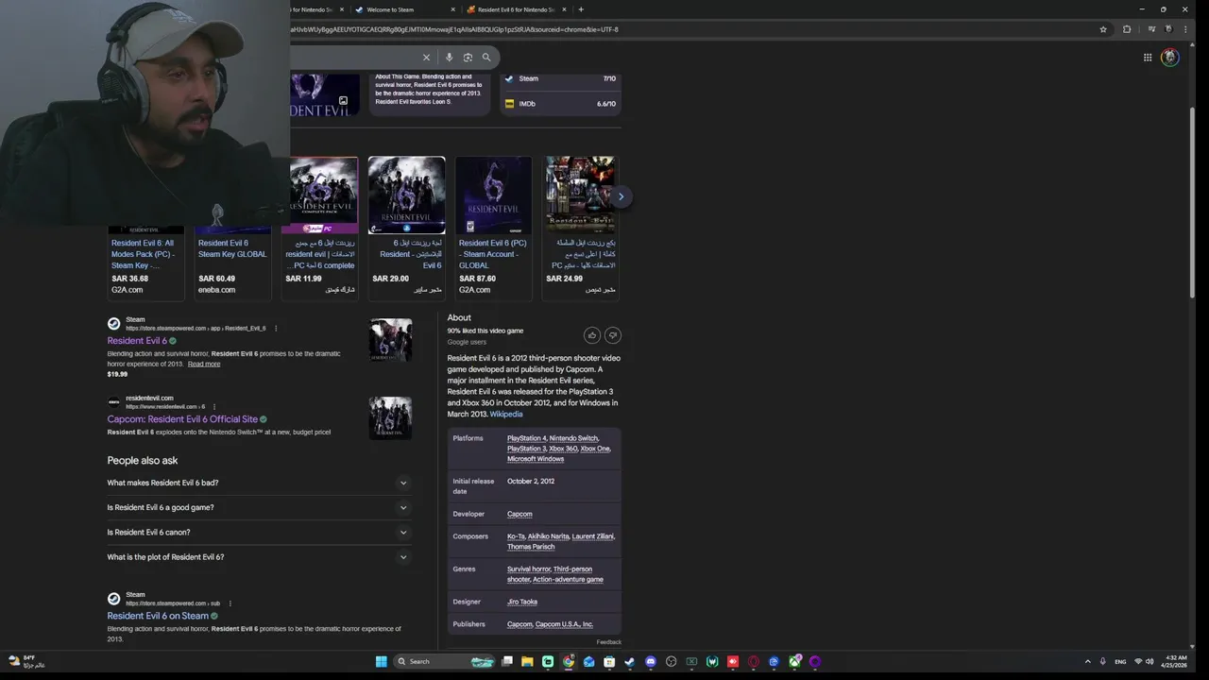Expand 'What makes Resident Evil 6 bad?'
This screenshot has height=680, width=1209.
(258, 483)
